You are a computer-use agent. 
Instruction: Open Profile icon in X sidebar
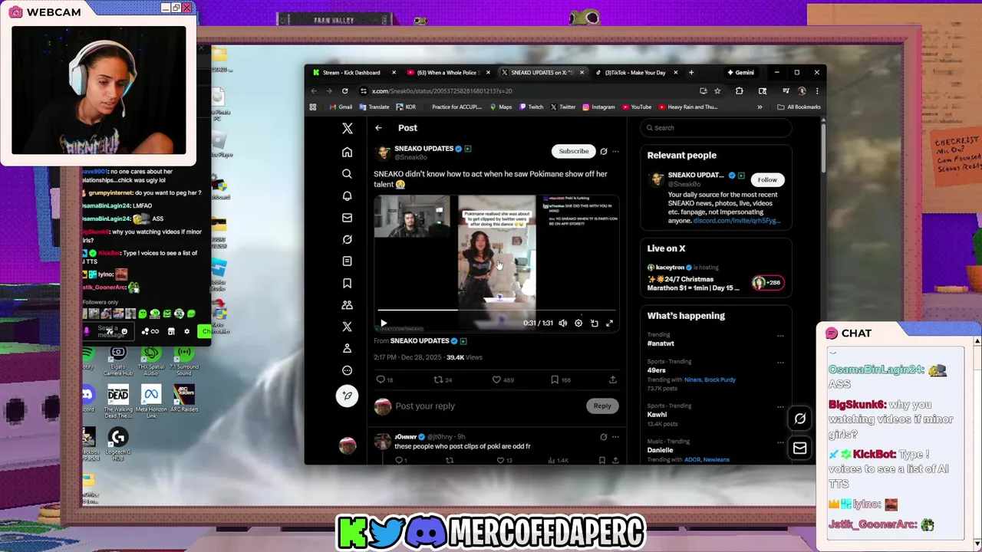tap(347, 348)
